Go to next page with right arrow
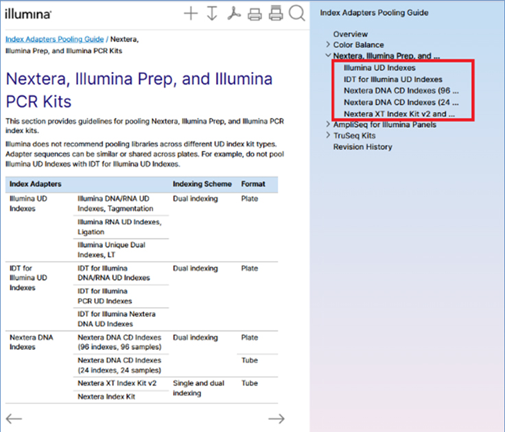The height and width of the screenshot is (432, 505). coord(276,418)
